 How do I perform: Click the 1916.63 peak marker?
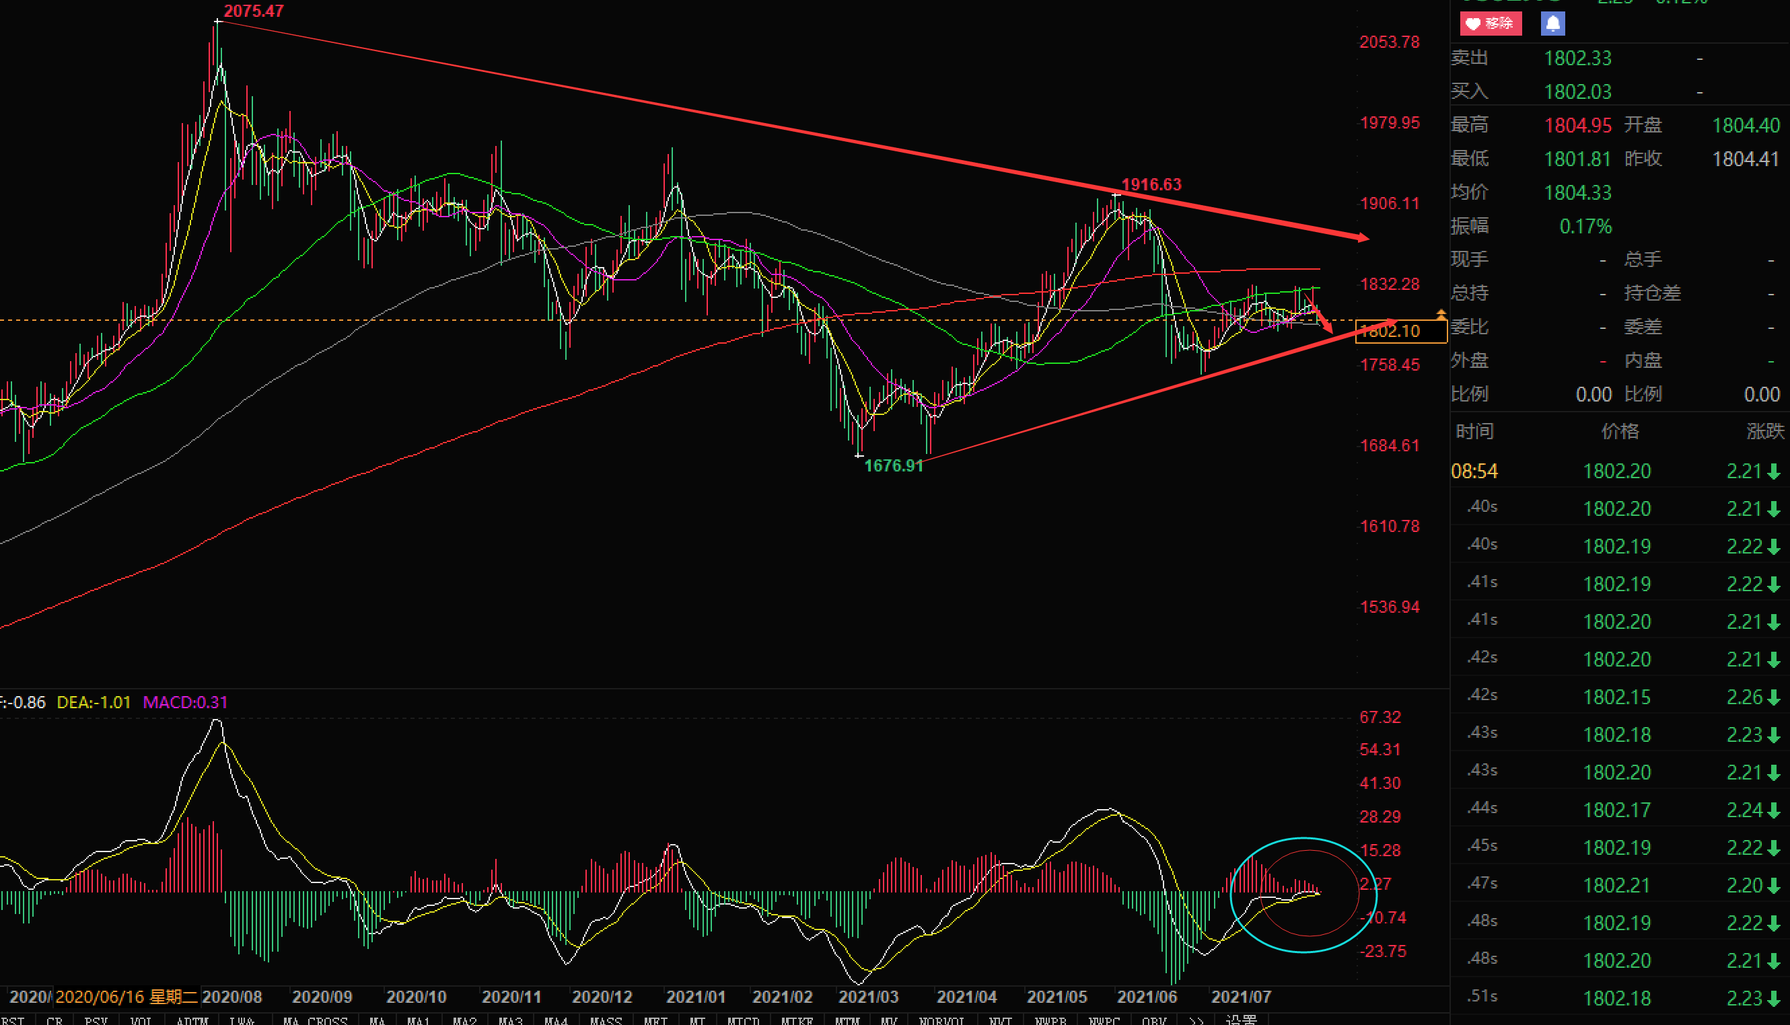coord(1151,184)
